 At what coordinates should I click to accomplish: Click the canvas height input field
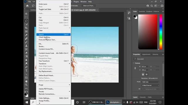145,70
